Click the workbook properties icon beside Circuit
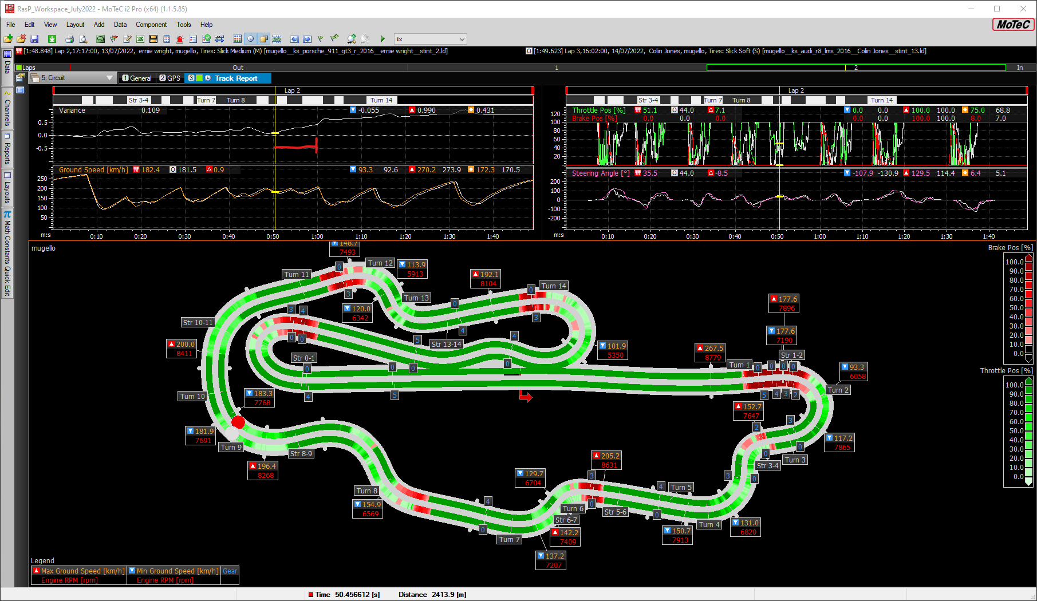The width and height of the screenshot is (1037, 601). point(21,78)
